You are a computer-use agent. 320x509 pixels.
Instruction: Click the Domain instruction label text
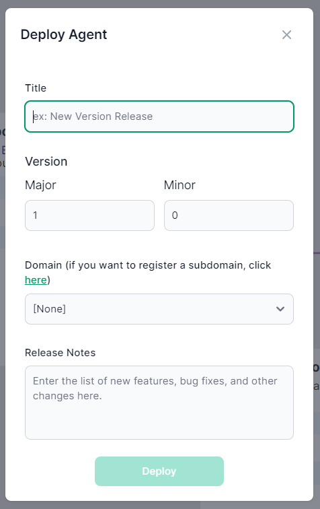(x=148, y=273)
